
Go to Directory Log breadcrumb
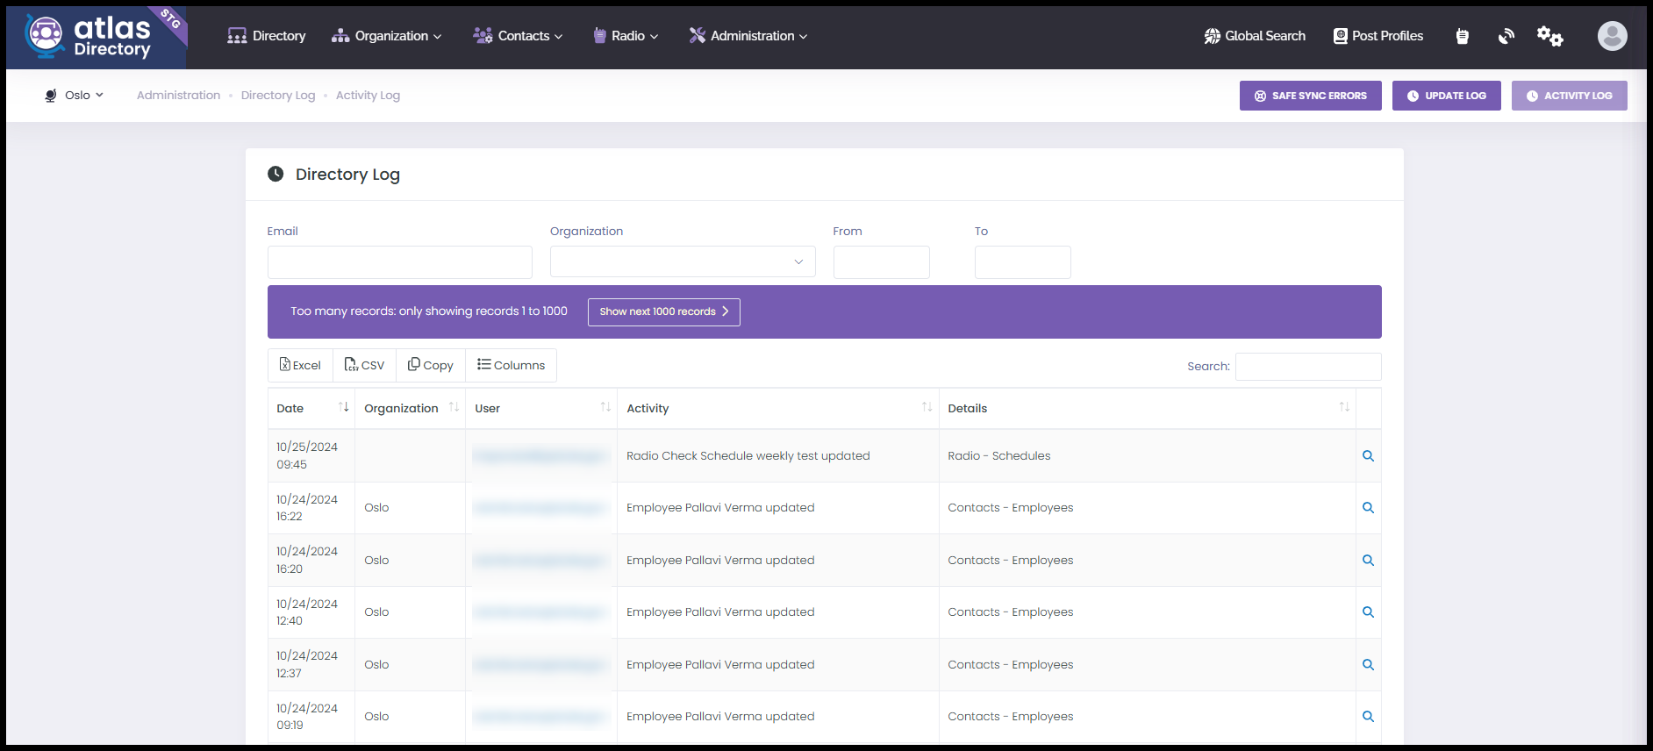click(x=278, y=95)
